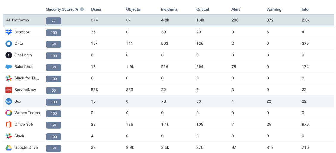The width and height of the screenshot is (336, 153).
Task: Click the Dropbox platform icon
Action: (9, 32)
